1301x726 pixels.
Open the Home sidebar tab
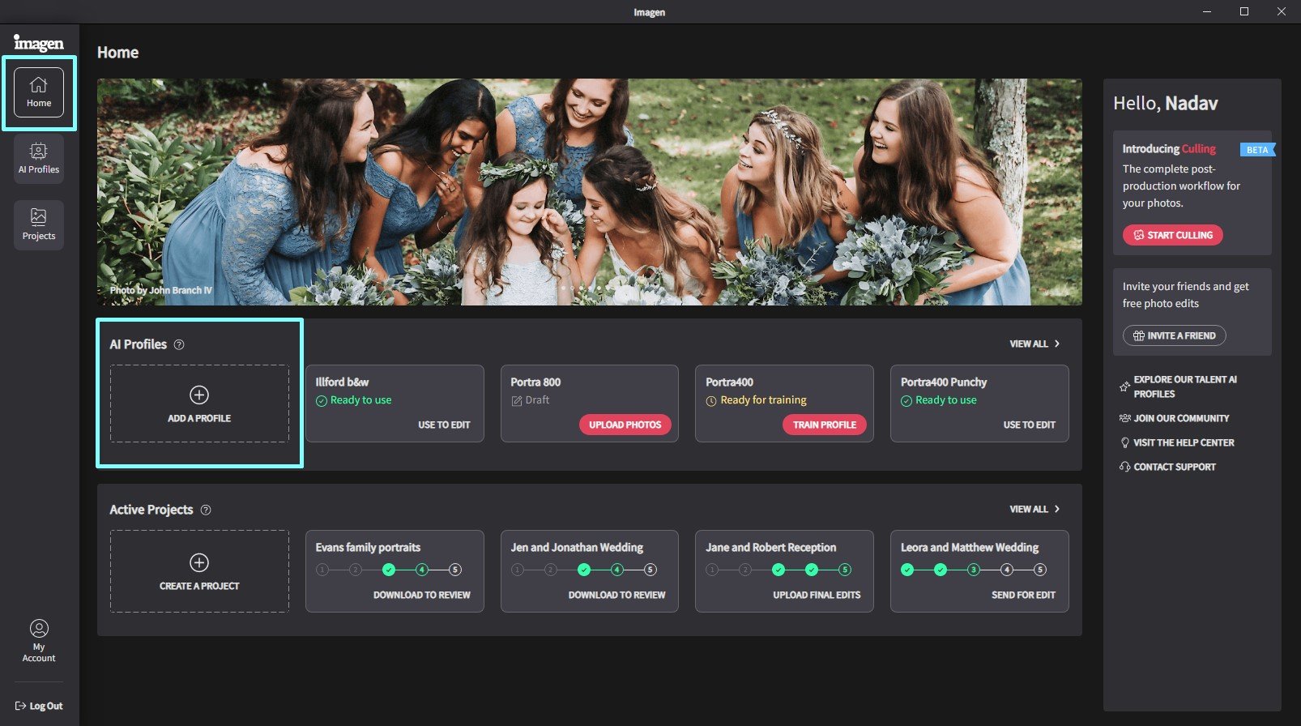[x=39, y=92]
